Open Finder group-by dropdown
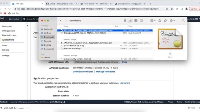Image resolution: width=200 pixels, height=112 pixels. click(x=153, y=21)
